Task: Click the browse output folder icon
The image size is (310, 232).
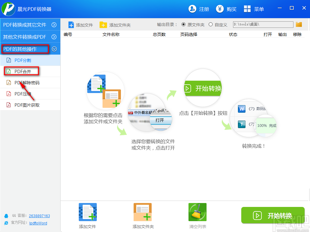Action: point(299,24)
